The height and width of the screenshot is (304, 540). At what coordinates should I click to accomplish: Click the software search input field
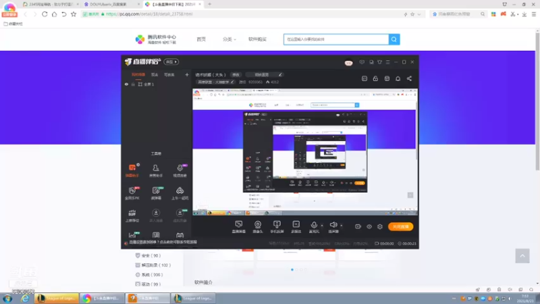click(x=336, y=39)
